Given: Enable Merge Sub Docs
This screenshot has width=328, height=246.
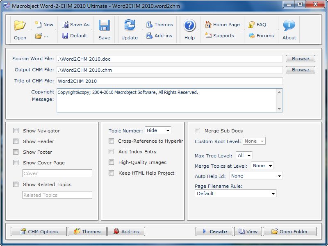Looking at the screenshot, I should 197,131.
